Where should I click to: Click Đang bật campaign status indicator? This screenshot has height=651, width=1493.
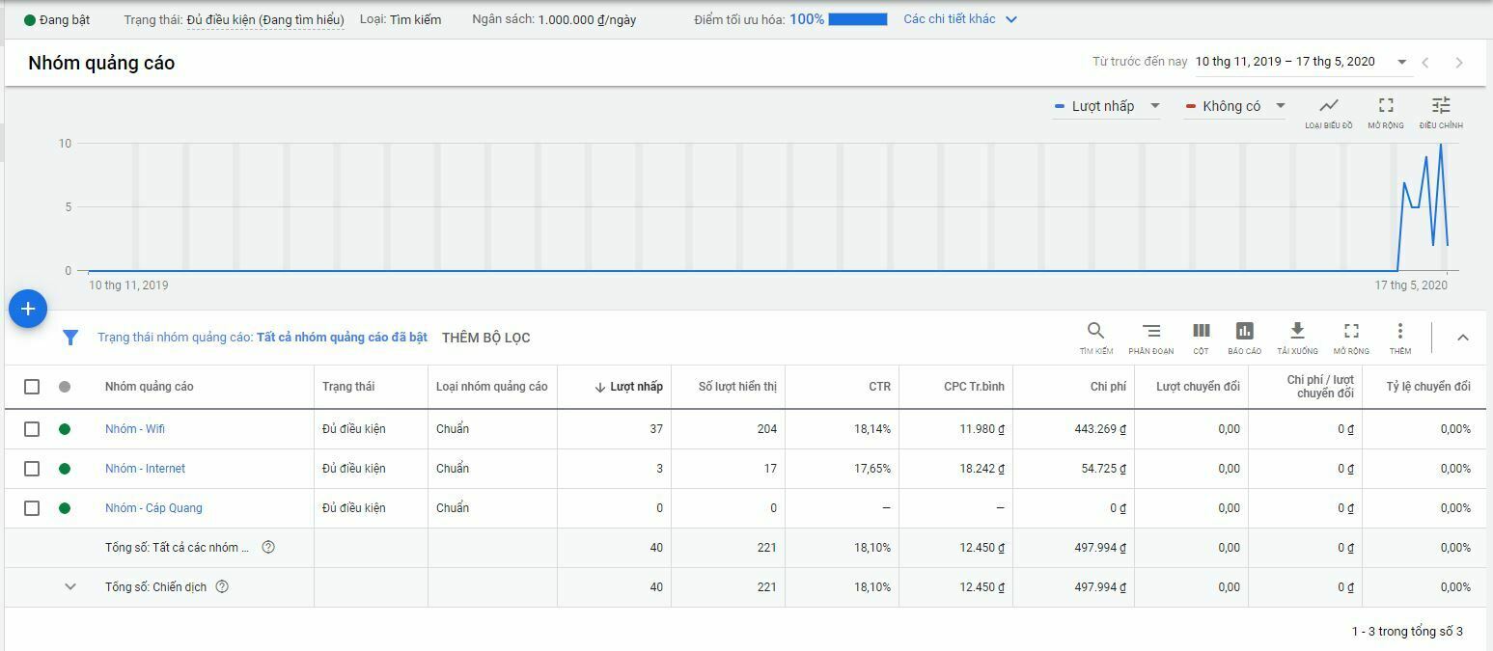[x=57, y=19]
